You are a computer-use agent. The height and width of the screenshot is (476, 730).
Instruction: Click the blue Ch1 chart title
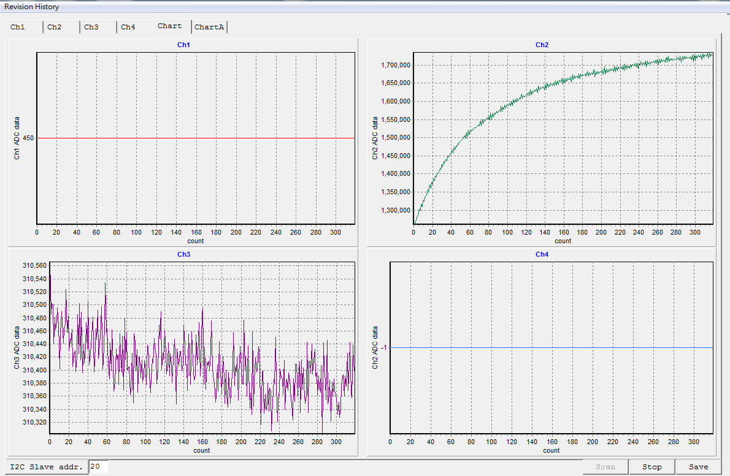(183, 45)
